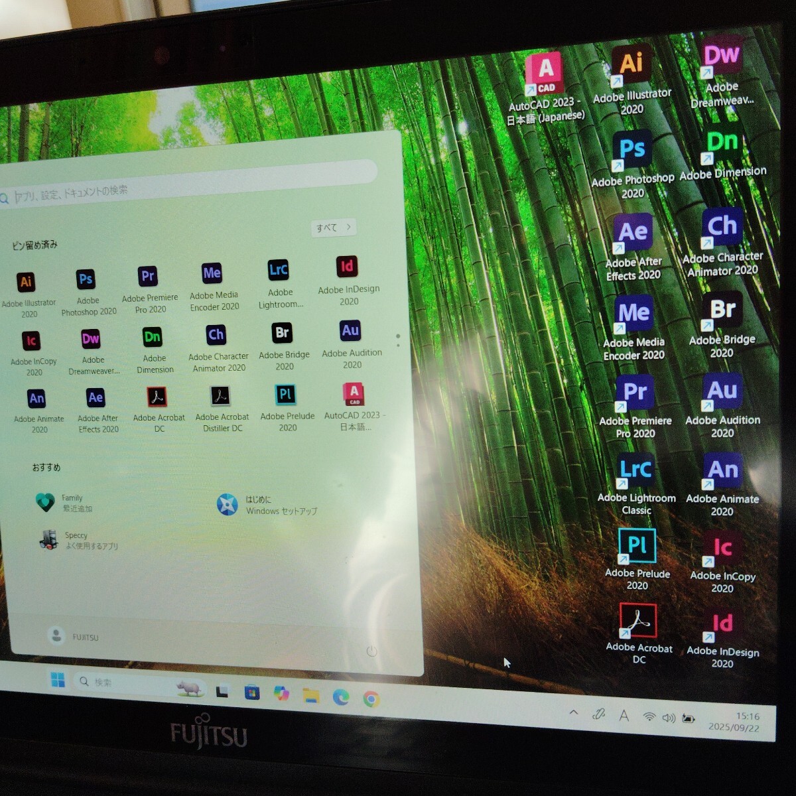Viewport: 796px width, 796px height.
Task: Click the Windows Start button
Action: (58, 680)
